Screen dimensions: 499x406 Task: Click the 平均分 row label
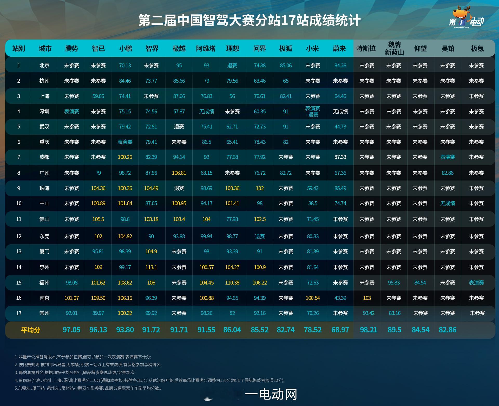tap(31, 330)
